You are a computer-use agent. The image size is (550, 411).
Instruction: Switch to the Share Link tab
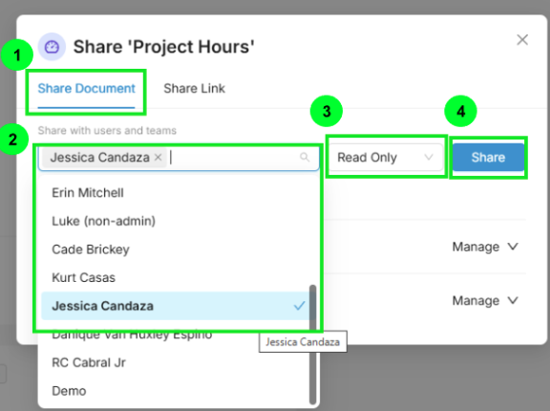[194, 89]
